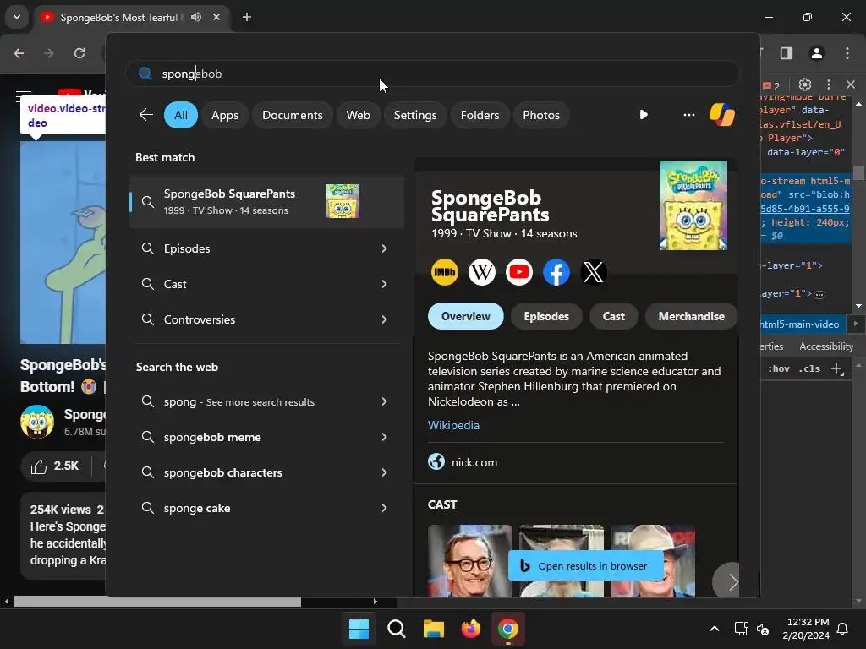
Task: Expand the Cast suggestion arrow
Action: coord(385,284)
